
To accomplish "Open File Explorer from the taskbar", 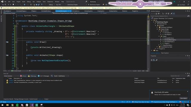I will pyautogui.click(x=7, y=105).
